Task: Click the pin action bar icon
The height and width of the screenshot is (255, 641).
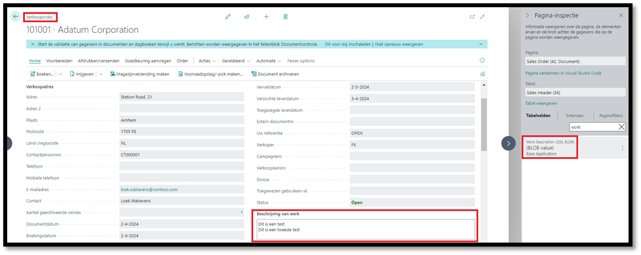Action: coord(482,74)
